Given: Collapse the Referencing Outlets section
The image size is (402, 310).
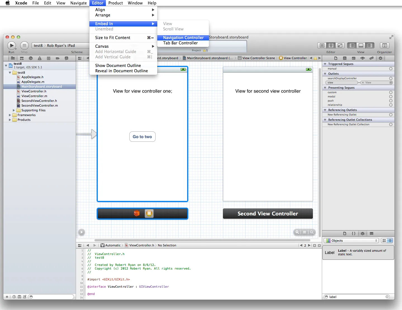Looking at the screenshot, I should 325,110.
